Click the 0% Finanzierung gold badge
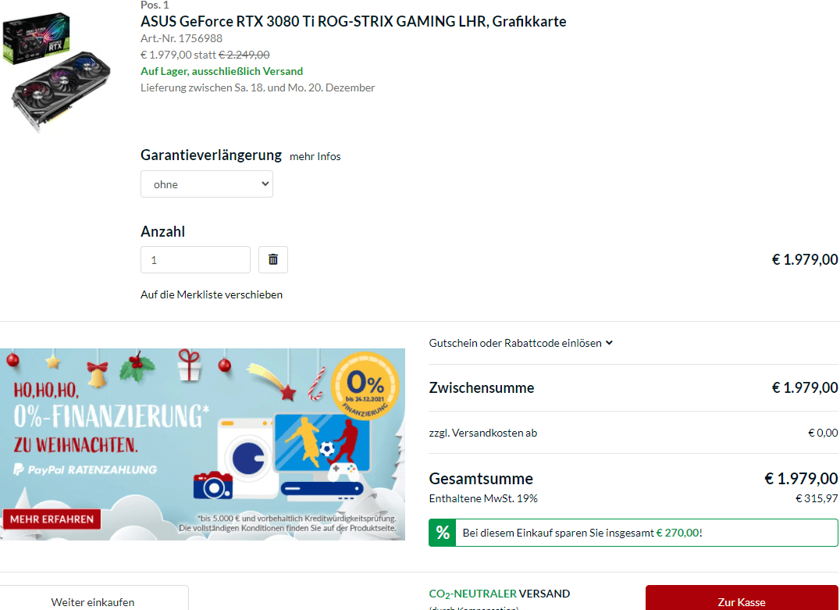 (x=366, y=386)
